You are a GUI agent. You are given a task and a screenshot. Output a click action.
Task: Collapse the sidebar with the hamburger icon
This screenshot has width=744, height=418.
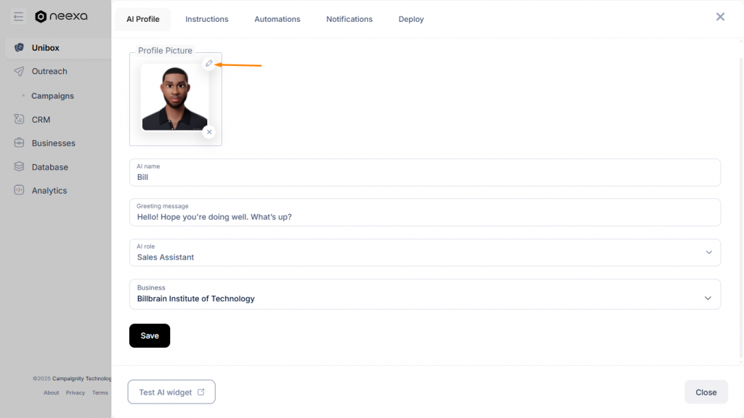point(18,17)
